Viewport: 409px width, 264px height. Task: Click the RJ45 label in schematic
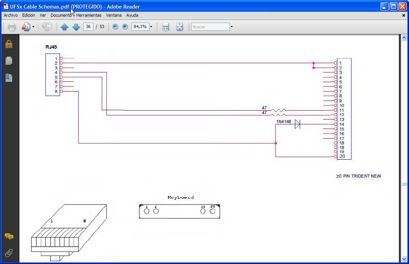[51, 47]
